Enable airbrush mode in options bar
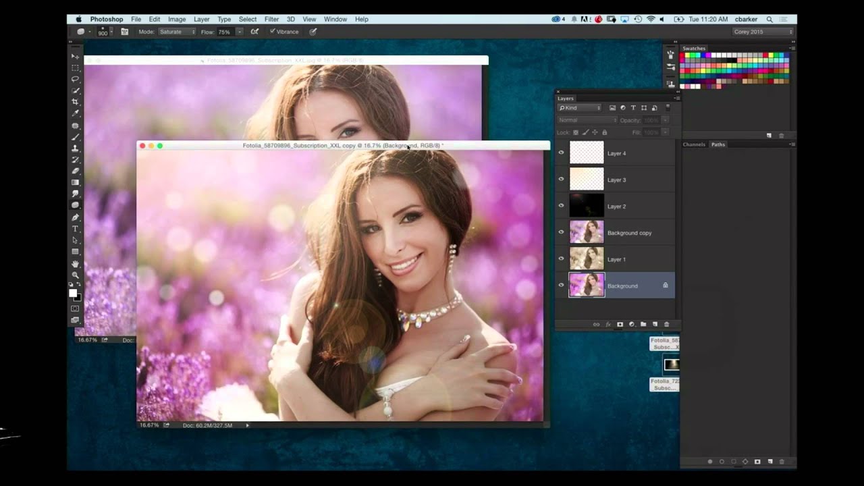864x486 pixels. [x=254, y=32]
